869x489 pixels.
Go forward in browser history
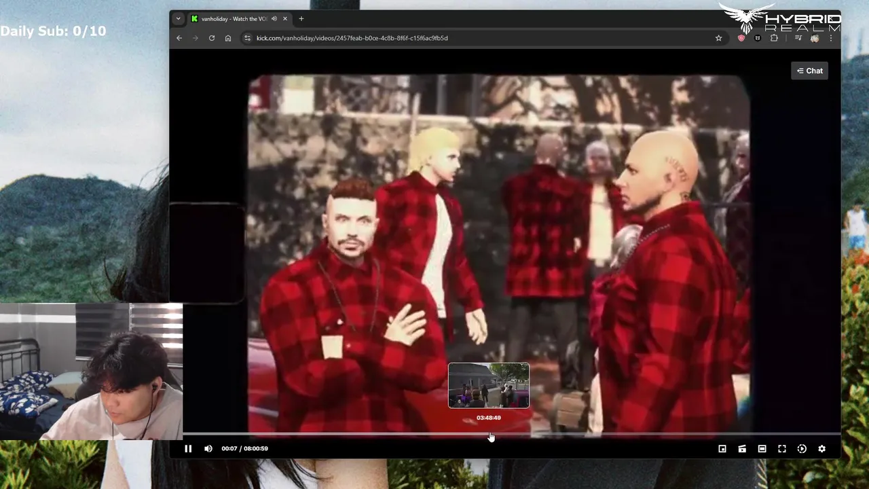click(196, 38)
